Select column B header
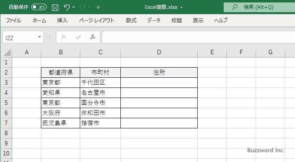The width and height of the screenshot is (295, 162). [x=61, y=52]
